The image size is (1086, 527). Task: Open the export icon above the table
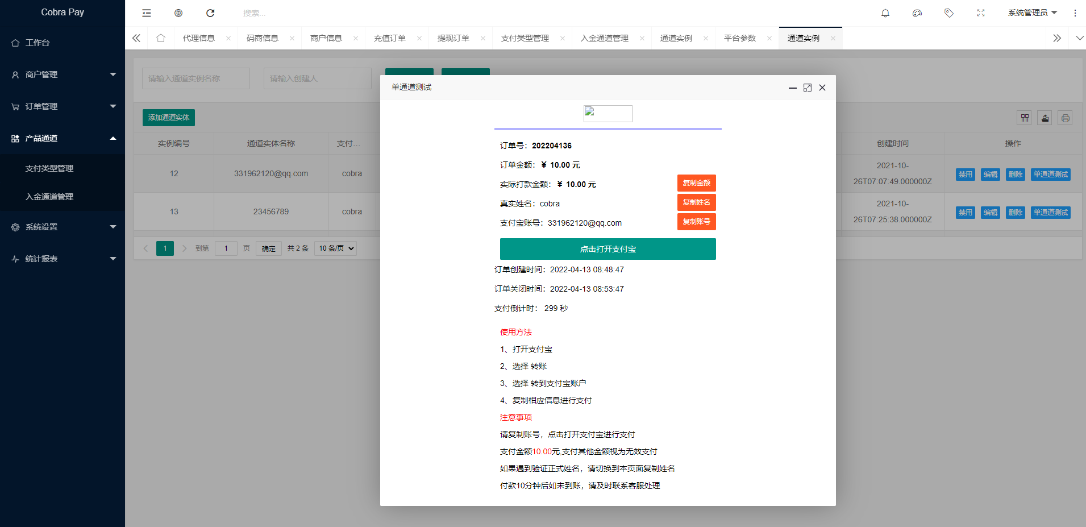1045,117
